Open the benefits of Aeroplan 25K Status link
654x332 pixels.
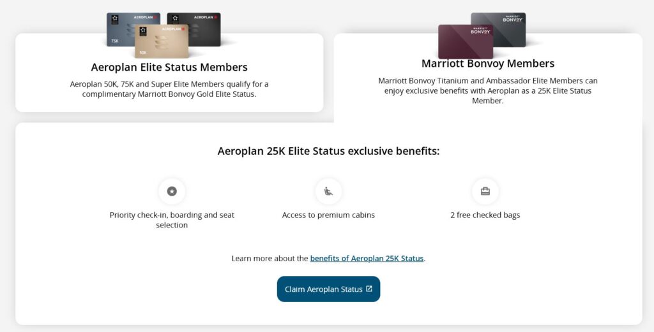pyautogui.click(x=367, y=258)
